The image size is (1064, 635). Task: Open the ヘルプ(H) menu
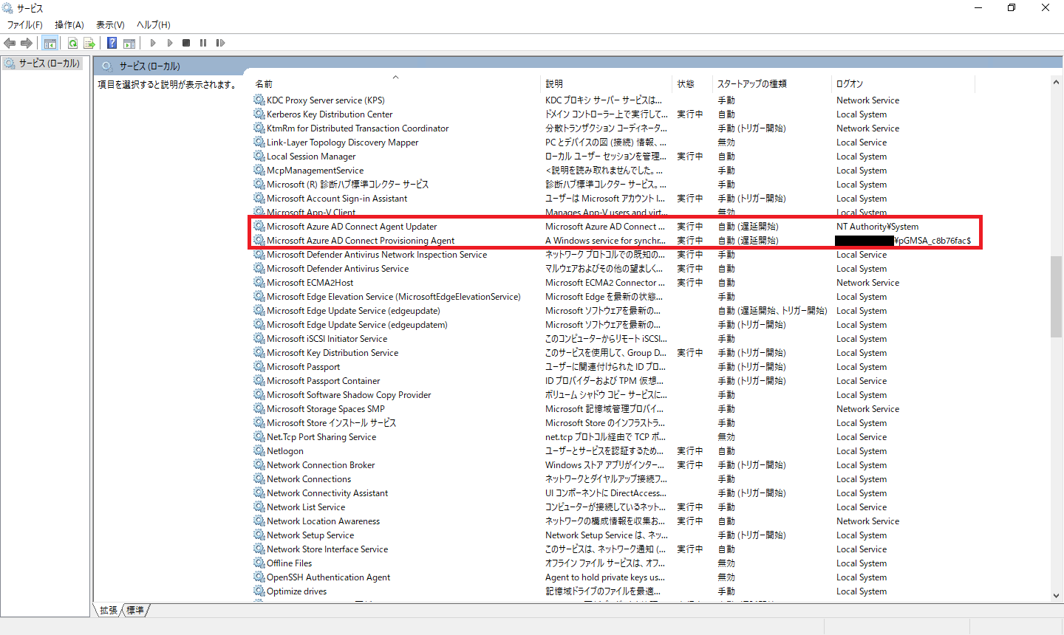pos(154,24)
